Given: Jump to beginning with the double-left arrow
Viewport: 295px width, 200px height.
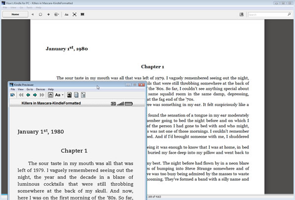Looking at the screenshot, I should [x=21, y=95].
